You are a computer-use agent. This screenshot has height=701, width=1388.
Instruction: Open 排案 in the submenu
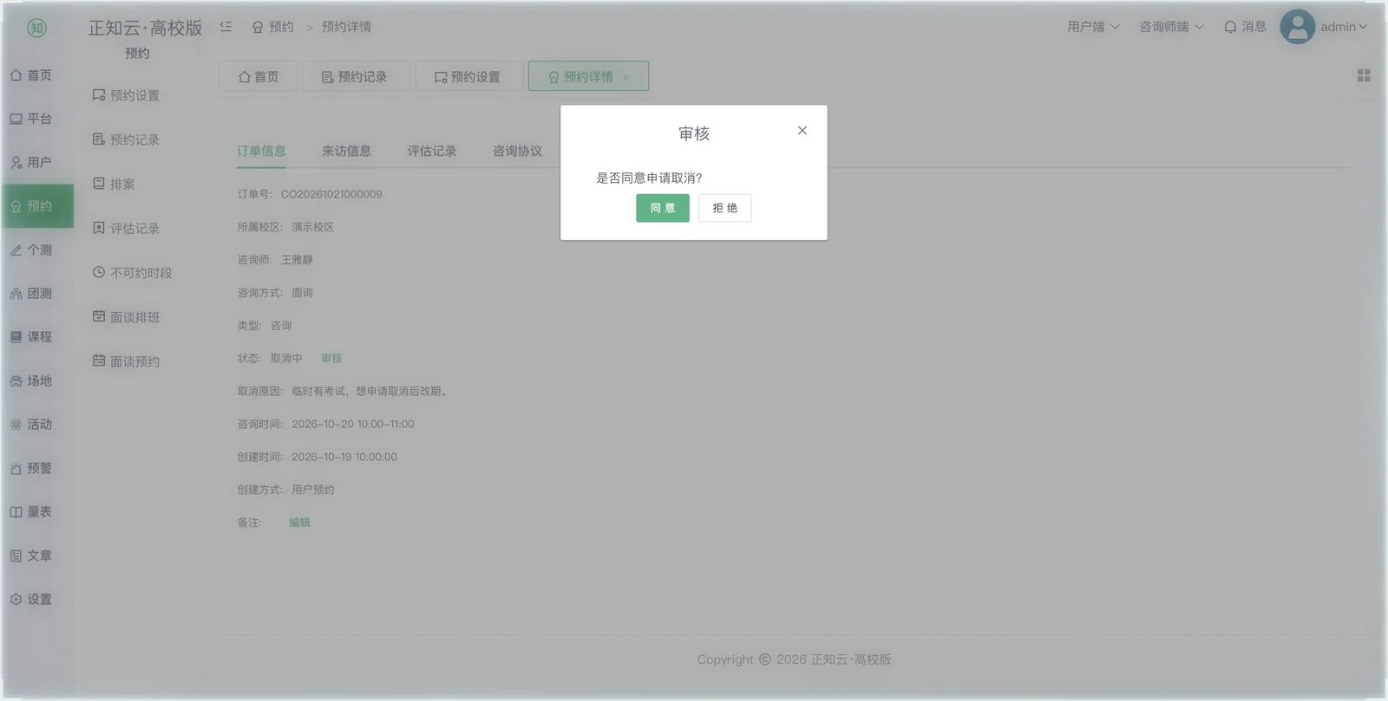(x=114, y=184)
